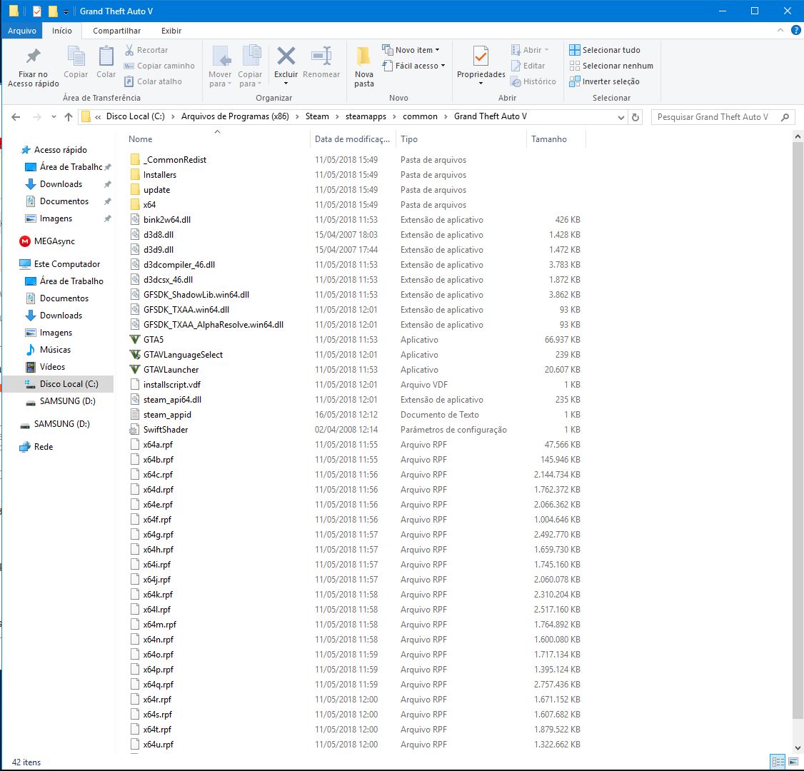Click the help question mark icon
804x771 pixels.
point(796,30)
